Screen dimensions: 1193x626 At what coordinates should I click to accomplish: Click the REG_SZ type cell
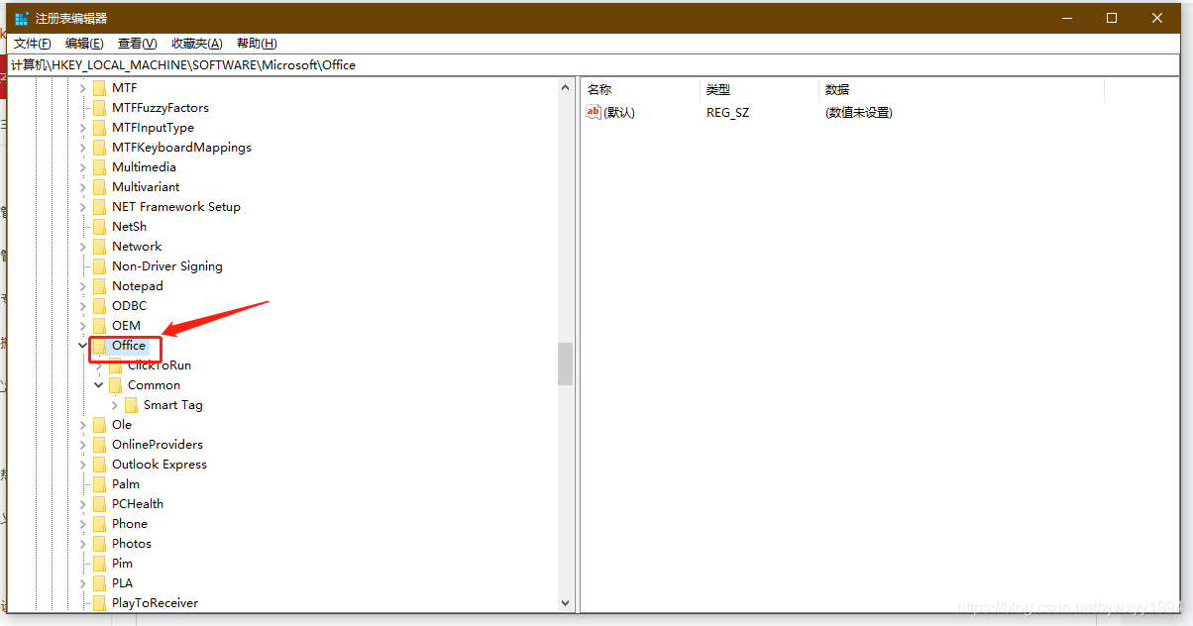(728, 113)
